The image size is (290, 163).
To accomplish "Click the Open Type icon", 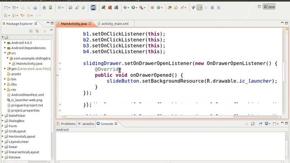I will coord(169,8).
